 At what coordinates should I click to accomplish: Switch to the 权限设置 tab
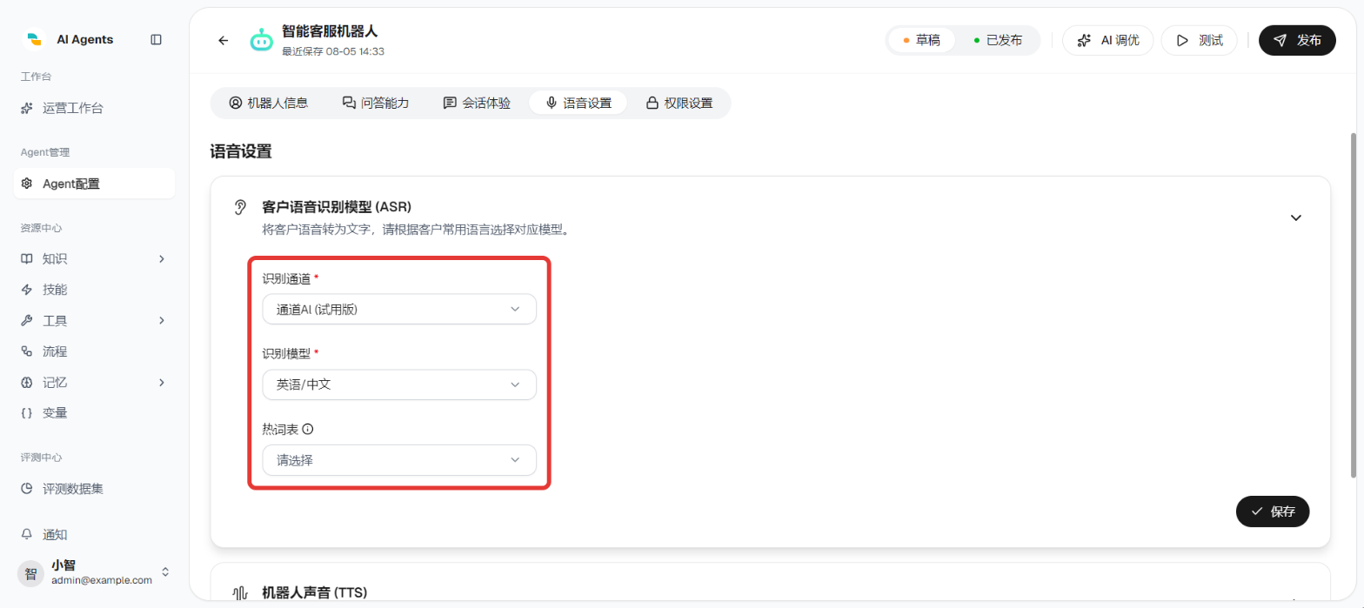[679, 103]
